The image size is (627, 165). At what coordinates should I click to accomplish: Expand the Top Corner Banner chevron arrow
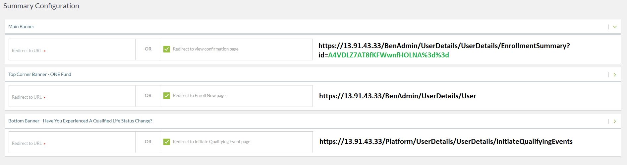point(615,75)
